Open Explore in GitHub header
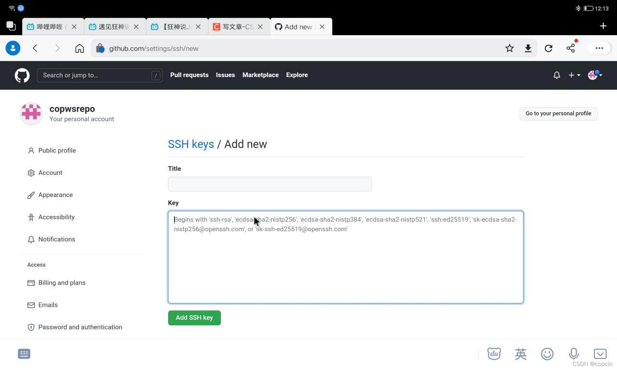The image size is (617, 370). tap(297, 75)
